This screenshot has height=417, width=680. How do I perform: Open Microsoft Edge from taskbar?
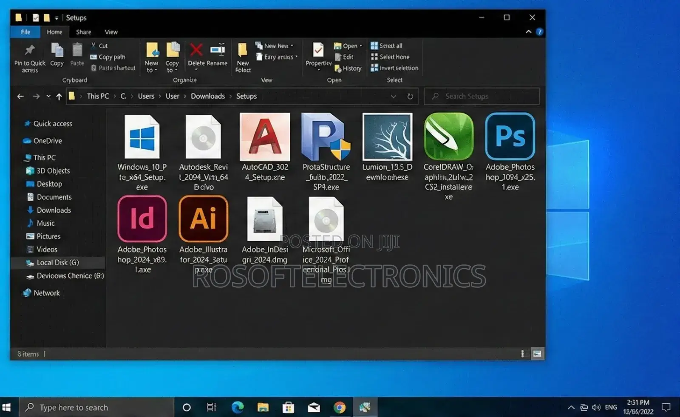pyautogui.click(x=238, y=407)
